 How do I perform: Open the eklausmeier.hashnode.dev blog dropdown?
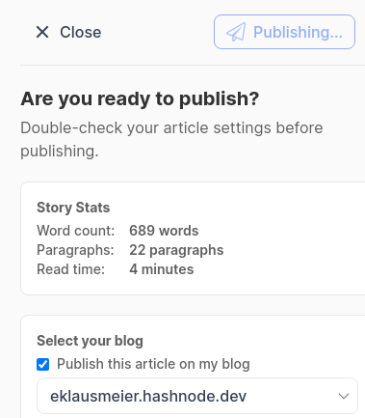tap(197, 396)
